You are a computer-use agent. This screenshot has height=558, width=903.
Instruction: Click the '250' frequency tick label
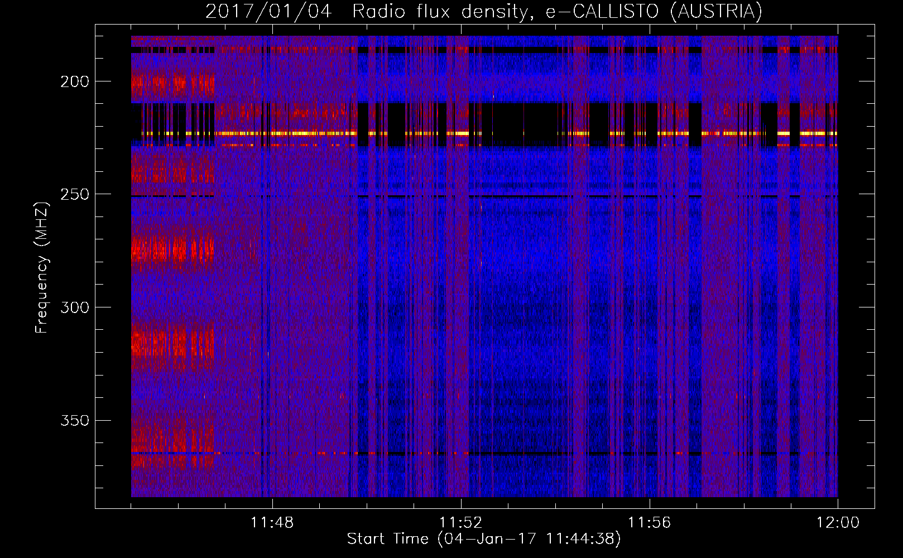pos(75,194)
